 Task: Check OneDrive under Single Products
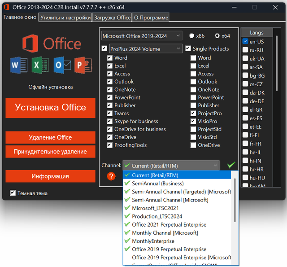[x=193, y=145]
